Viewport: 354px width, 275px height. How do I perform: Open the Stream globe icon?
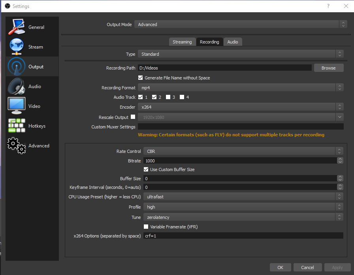point(17,47)
